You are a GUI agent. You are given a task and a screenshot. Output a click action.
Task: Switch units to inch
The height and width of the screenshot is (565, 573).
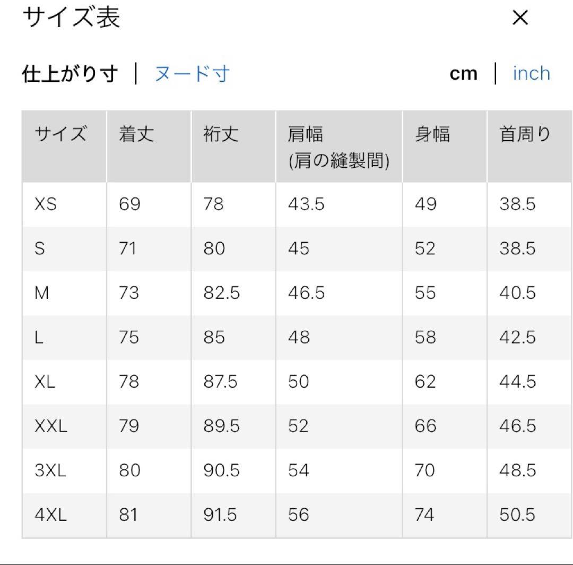pyautogui.click(x=531, y=74)
